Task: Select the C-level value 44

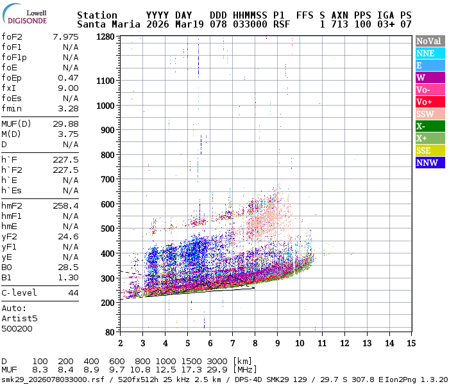Action: pyautogui.click(x=72, y=293)
